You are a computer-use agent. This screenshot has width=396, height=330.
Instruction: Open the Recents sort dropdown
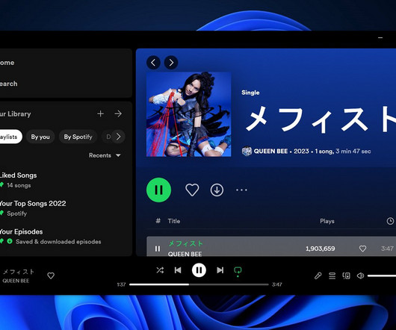105,155
